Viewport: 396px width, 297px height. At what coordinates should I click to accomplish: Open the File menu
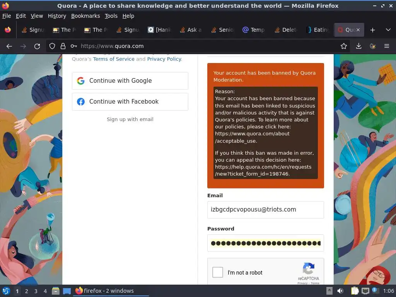[x=7, y=16]
